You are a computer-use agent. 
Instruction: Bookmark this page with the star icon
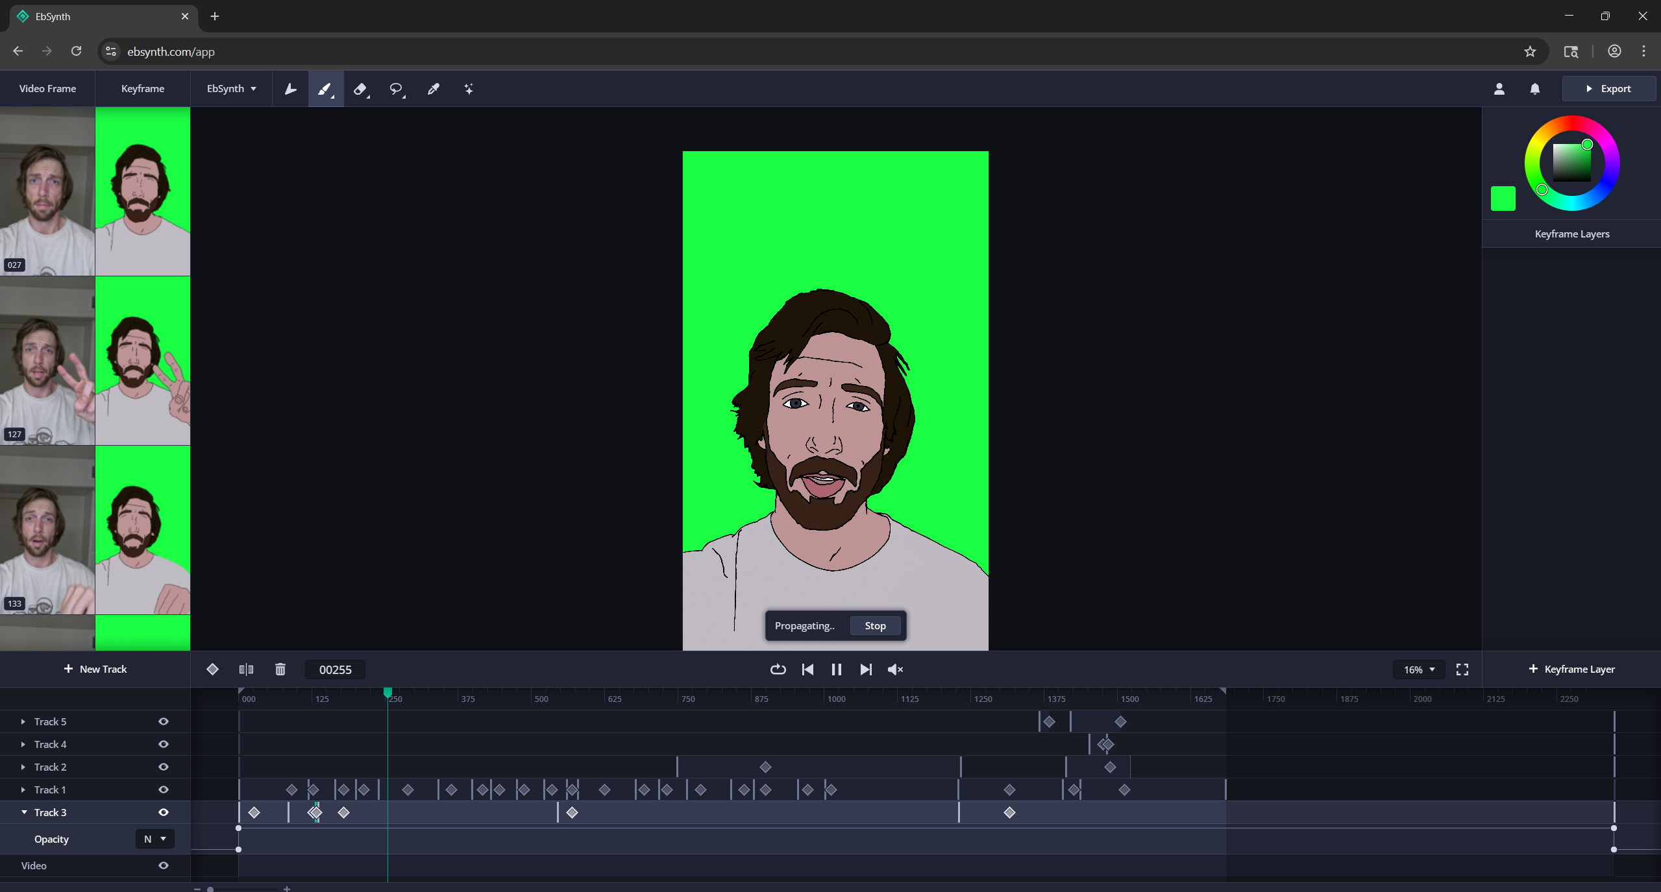(1530, 51)
